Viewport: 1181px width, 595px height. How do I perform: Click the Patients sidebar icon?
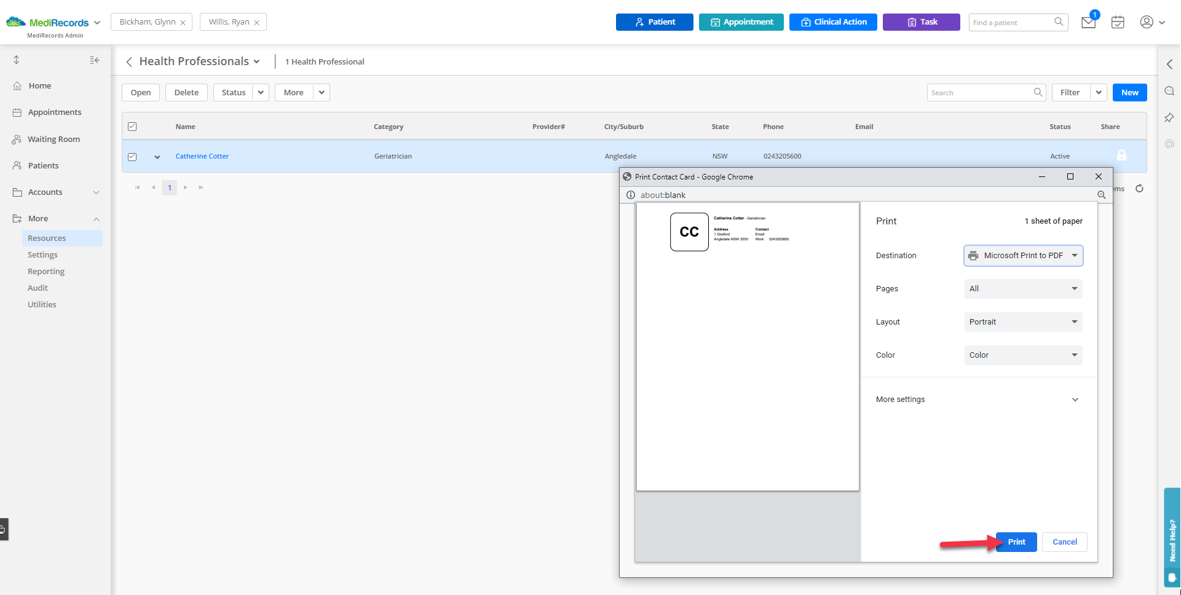click(x=17, y=166)
